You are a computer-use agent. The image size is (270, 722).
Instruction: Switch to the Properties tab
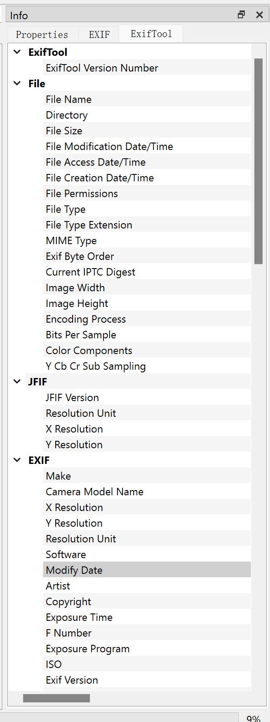click(x=42, y=34)
